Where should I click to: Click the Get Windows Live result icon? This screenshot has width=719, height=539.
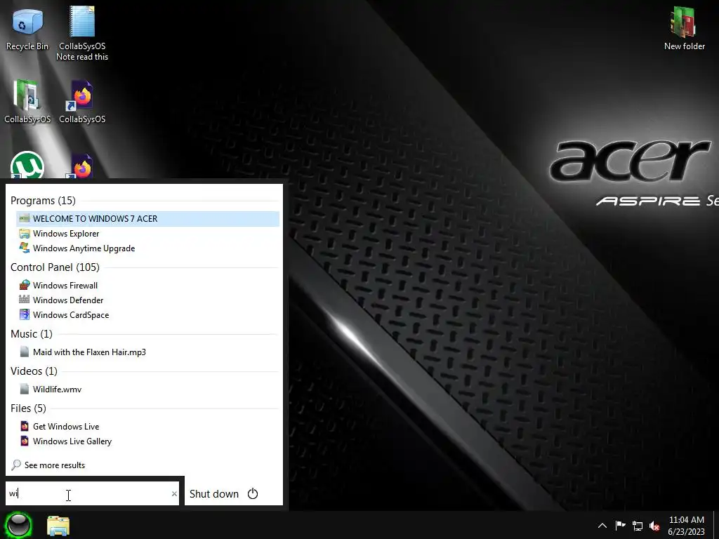coord(25,426)
